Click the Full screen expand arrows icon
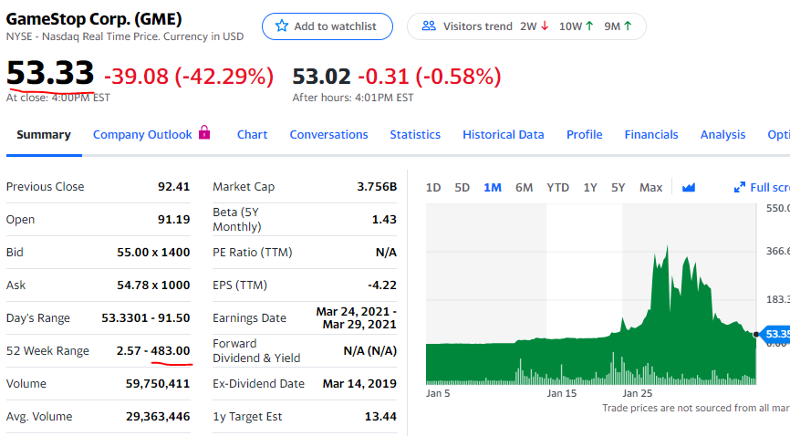The width and height of the screenshot is (790, 436). coord(740,188)
